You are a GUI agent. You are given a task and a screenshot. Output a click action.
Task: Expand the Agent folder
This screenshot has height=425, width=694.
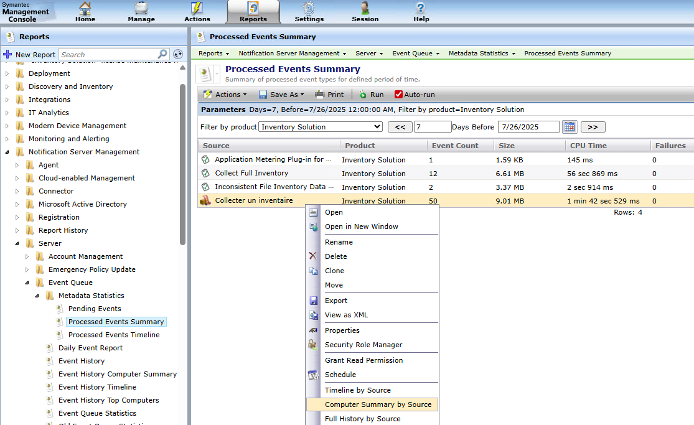pyautogui.click(x=17, y=165)
